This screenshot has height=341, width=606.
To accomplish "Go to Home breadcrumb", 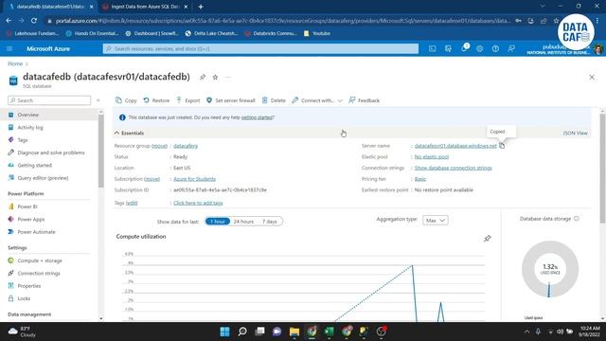I will [x=15, y=63].
